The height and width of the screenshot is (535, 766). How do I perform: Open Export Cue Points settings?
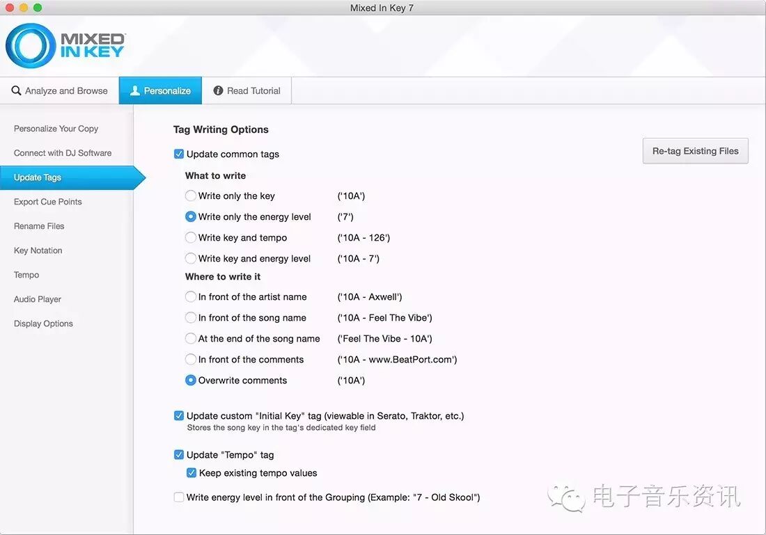tap(48, 202)
